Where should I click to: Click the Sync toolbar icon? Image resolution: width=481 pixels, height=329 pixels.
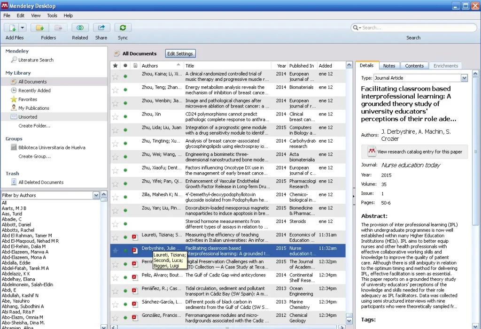coord(123,28)
